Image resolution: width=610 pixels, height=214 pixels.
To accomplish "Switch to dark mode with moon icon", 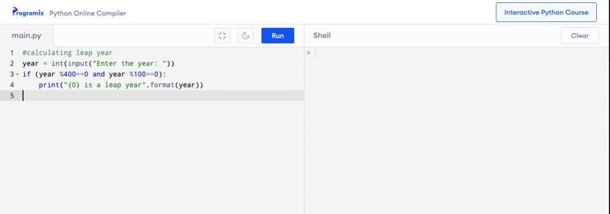I will 245,36.
